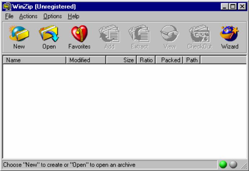Sort by the Modified column header
The image size is (249, 171).
pyautogui.click(x=86, y=60)
